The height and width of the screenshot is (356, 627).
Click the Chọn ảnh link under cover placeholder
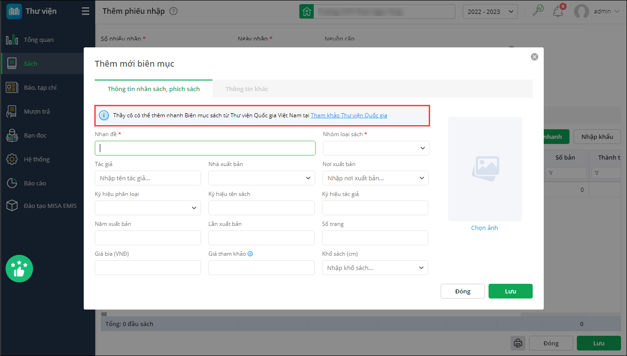click(x=484, y=228)
